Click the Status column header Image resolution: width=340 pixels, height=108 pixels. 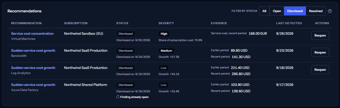tap(122, 23)
